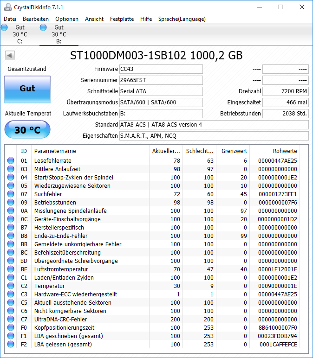This screenshot has height=358, width=313.
Task: Click the ID column header
Action: coord(24,151)
